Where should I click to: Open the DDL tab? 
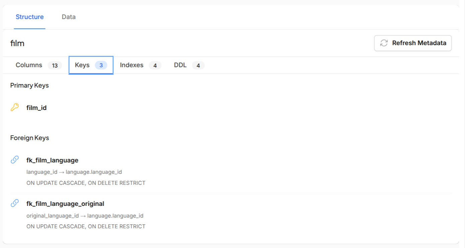click(x=179, y=65)
